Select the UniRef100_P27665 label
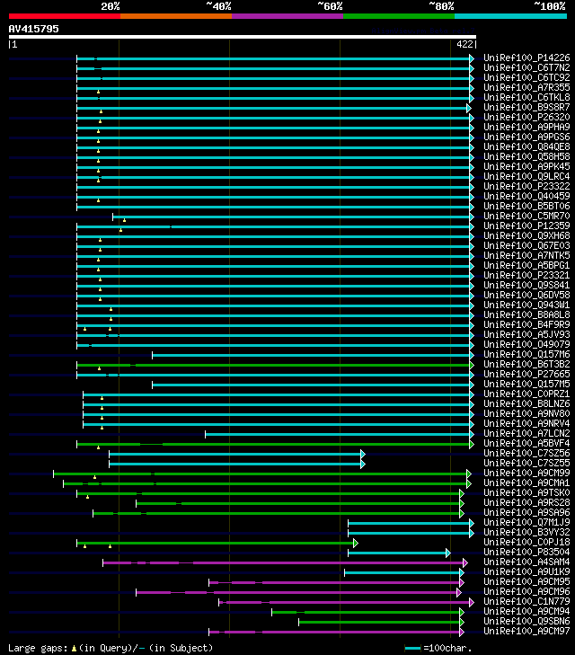 526,375
